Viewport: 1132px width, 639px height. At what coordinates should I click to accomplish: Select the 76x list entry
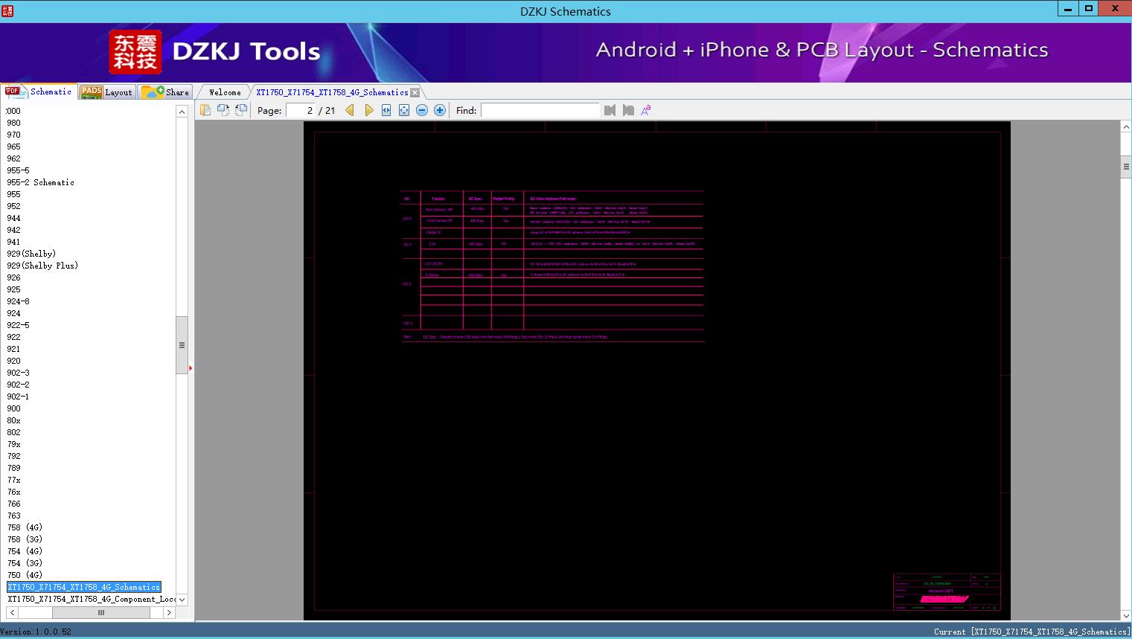click(14, 492)
